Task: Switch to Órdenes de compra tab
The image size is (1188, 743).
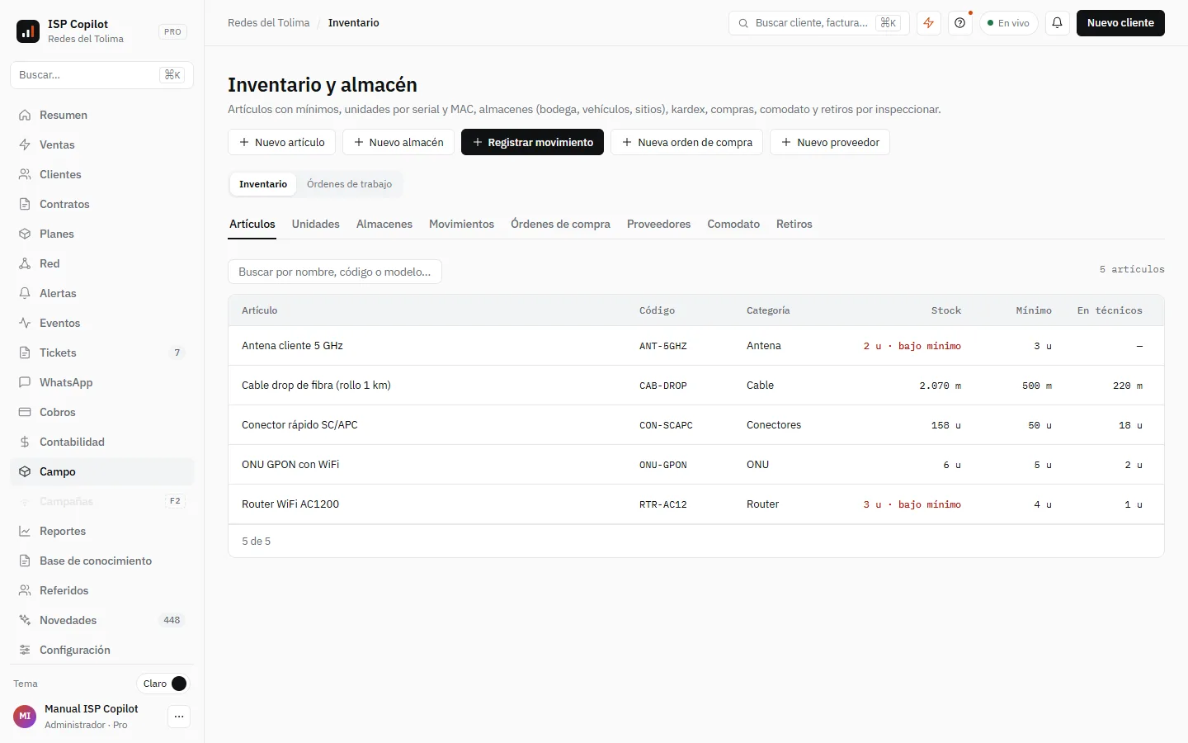Action: pos(560,224)
